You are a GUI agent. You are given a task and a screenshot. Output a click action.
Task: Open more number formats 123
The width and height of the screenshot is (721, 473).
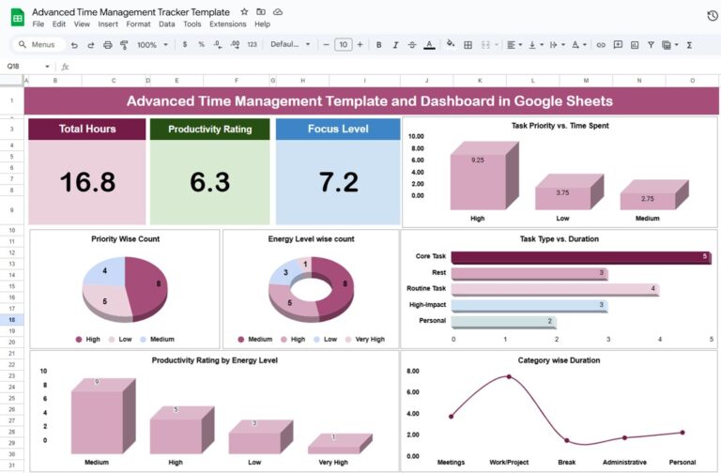[252, 45]
